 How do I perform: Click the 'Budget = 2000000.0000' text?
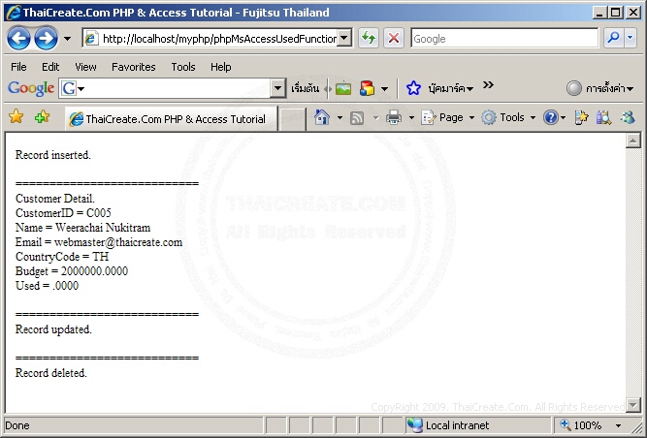(x=72, y=271)
